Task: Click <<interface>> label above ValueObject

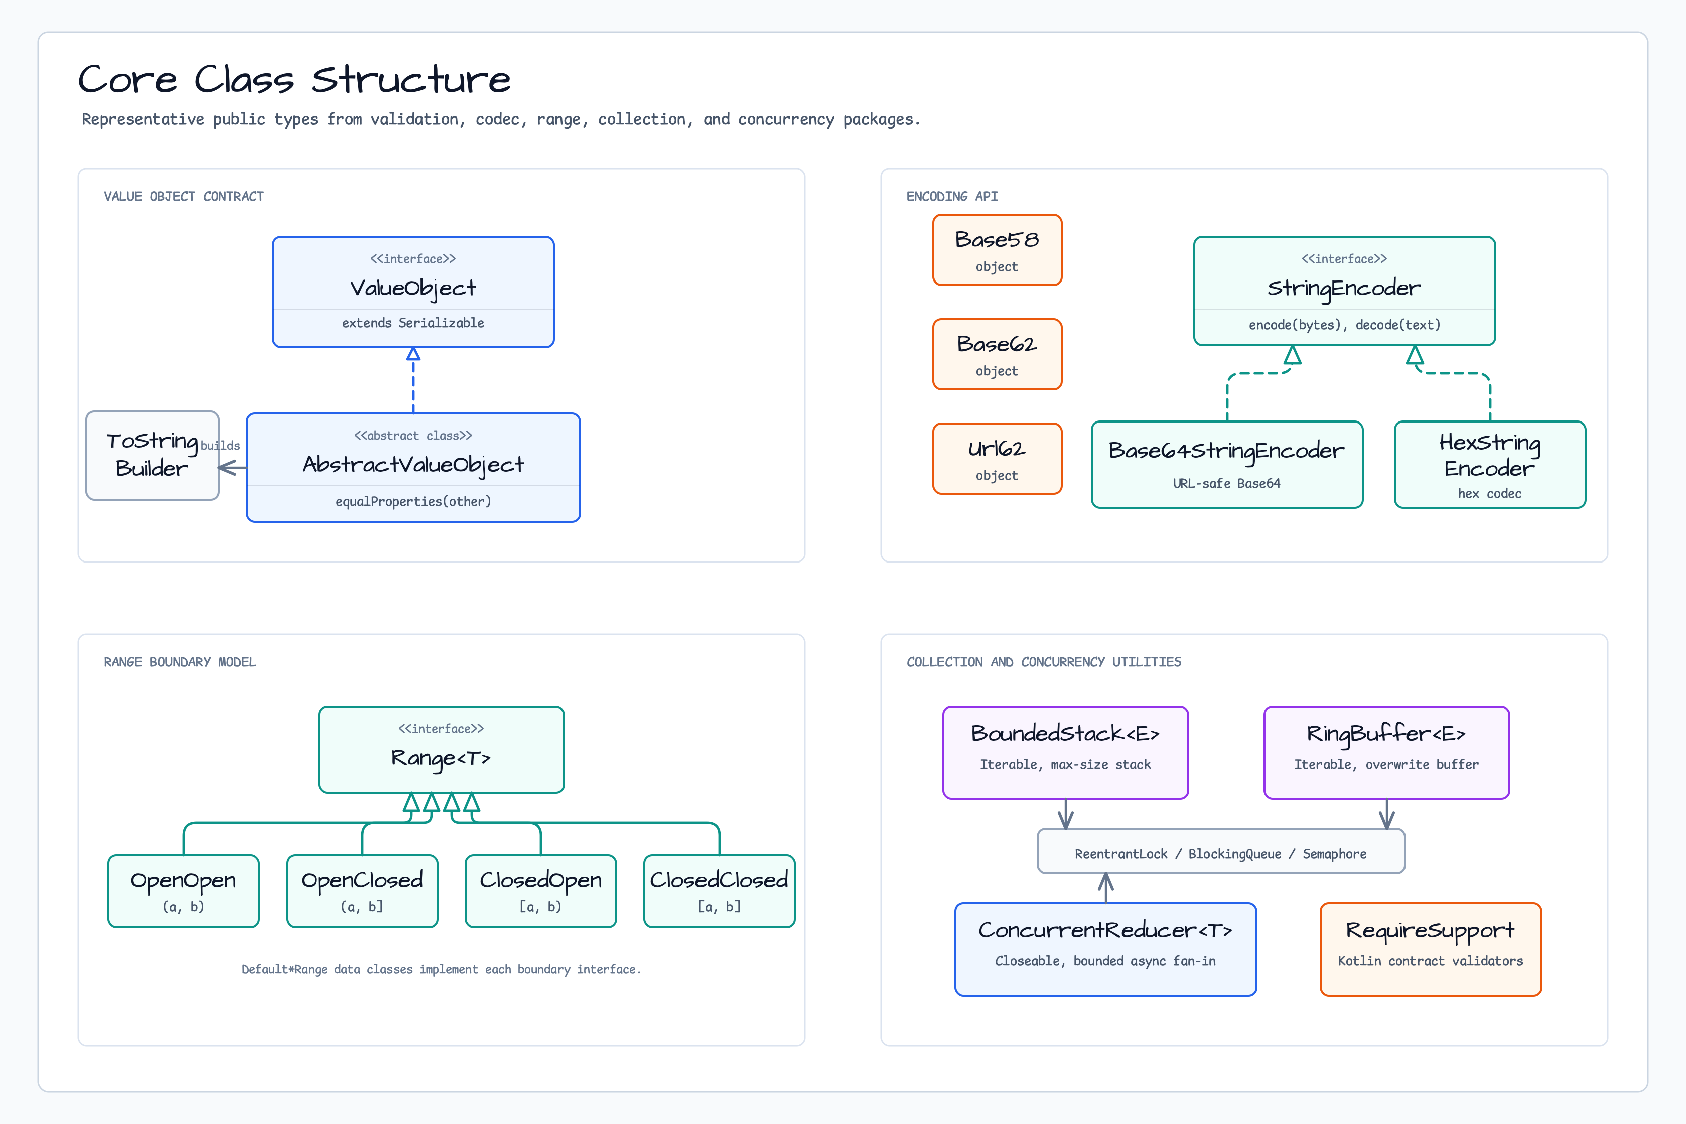Action: tap(413, 259)
